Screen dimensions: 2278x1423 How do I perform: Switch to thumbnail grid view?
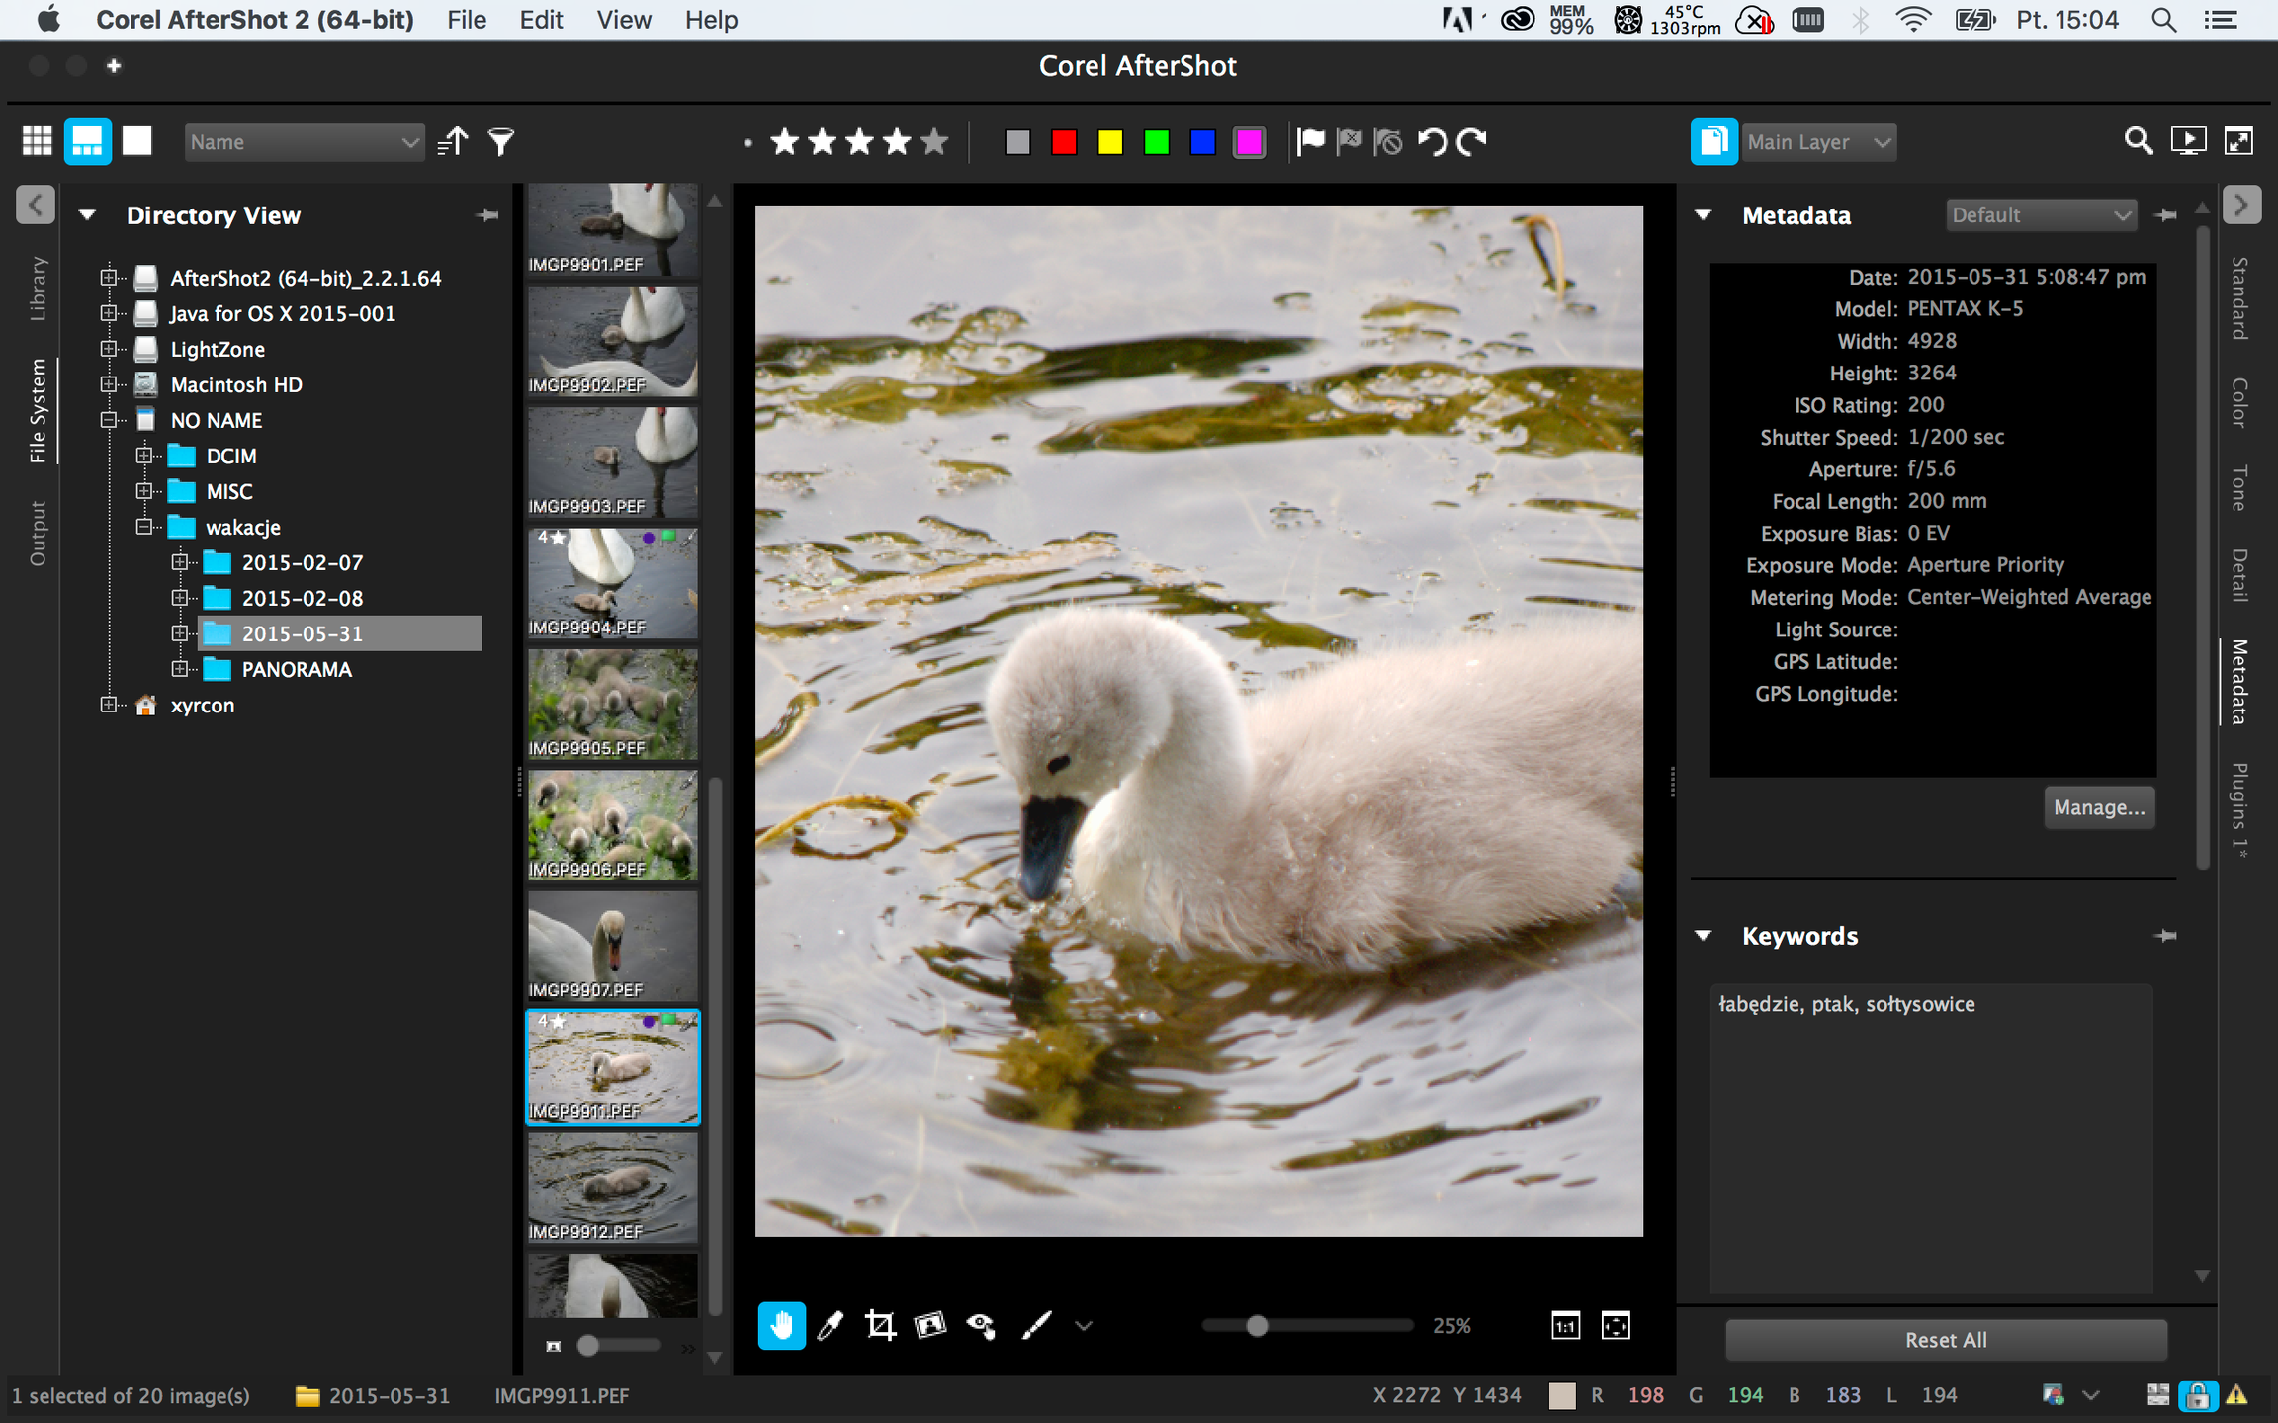click(x=38, y=141)
